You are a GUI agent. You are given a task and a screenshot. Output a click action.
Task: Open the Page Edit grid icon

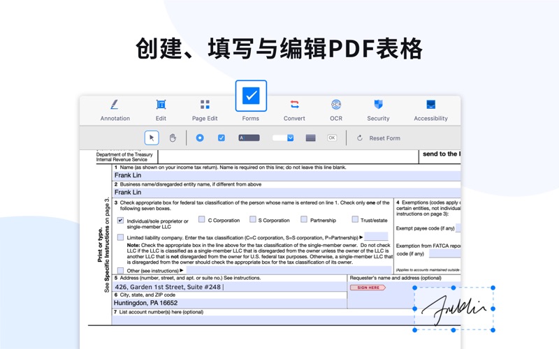[x=205, y=104]
